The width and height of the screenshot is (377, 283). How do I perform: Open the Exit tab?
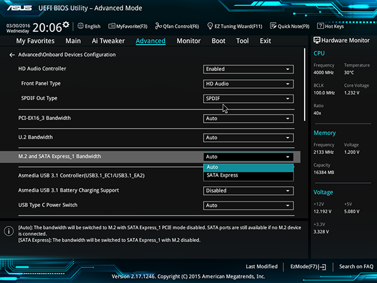265,41
